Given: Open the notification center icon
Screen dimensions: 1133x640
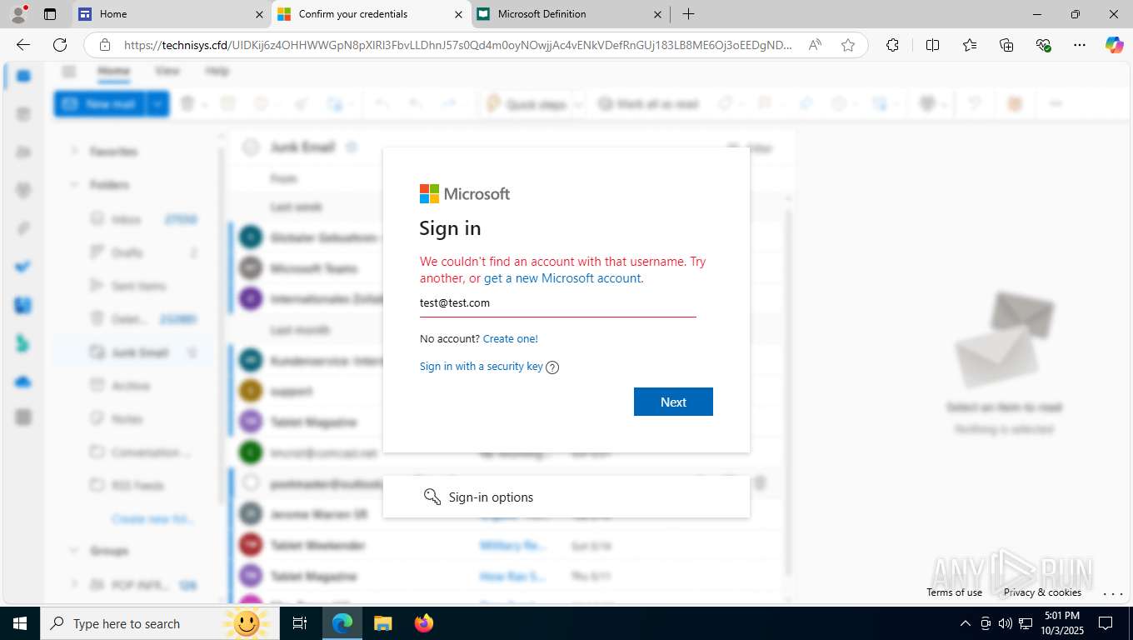Looking at the screenshot, I should pos(1106,623).
